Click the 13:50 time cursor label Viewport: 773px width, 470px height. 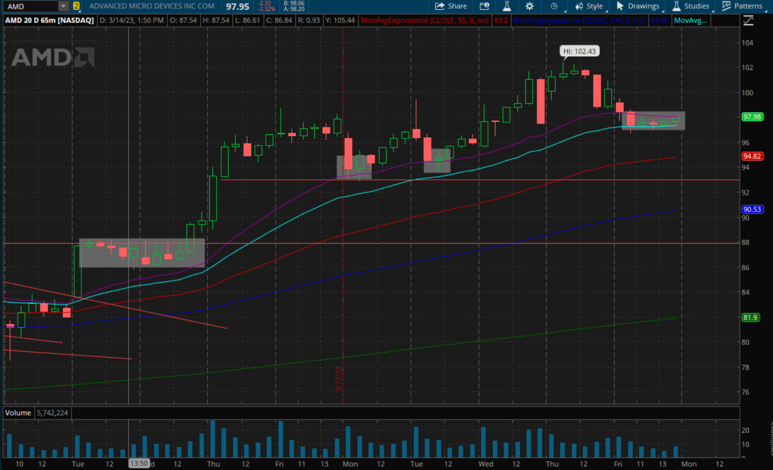click(x=139, y=464)
